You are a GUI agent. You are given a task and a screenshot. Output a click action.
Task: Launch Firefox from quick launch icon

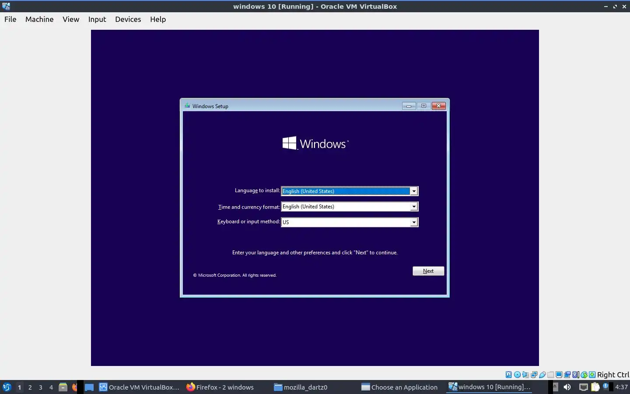74,387
